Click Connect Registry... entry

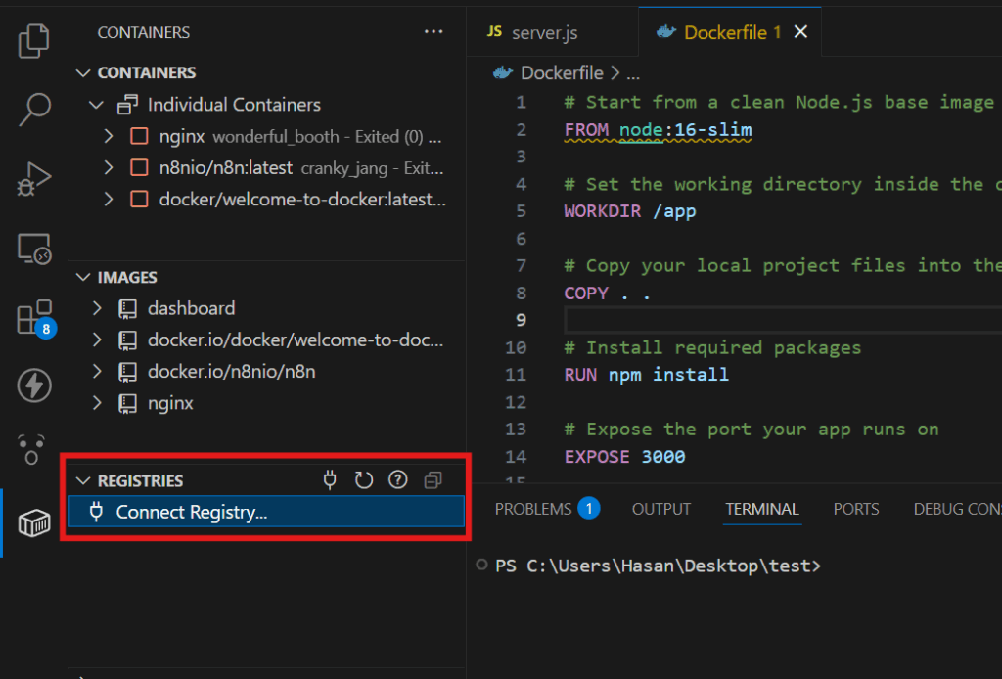coord(266,512)
